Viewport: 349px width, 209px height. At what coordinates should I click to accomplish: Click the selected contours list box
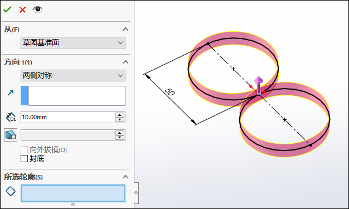coord(73,193)
